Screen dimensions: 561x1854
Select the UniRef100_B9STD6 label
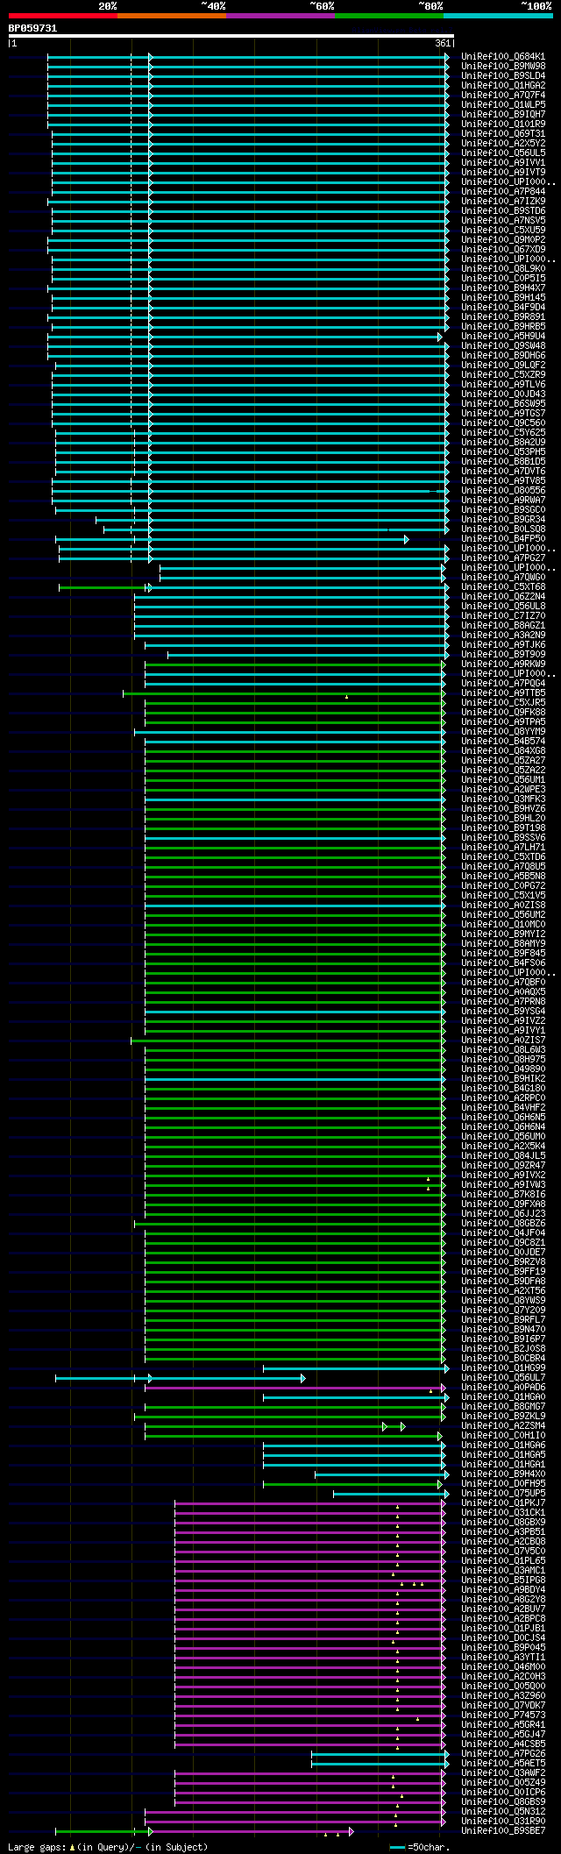[503, 210]
